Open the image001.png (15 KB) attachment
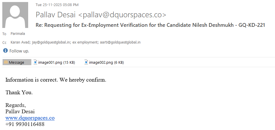The height and width of the screenshot is (130, 275). pyautogui.click(x=56, y=62)
